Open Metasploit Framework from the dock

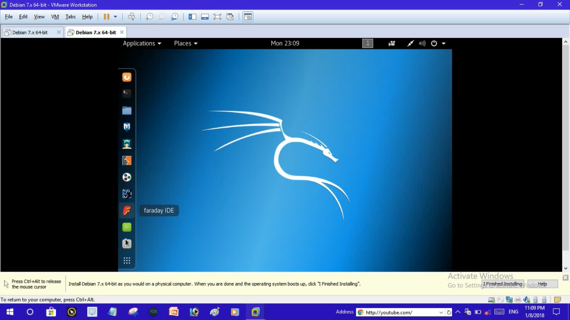coord(126,127)
